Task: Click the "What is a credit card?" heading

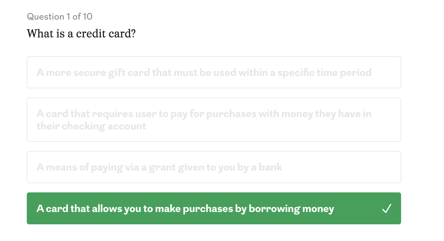Action: pos(81,34)
